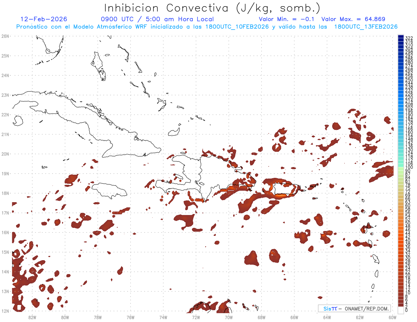
Task: Click the "25N" latitude label
Action: pos(5,56)
